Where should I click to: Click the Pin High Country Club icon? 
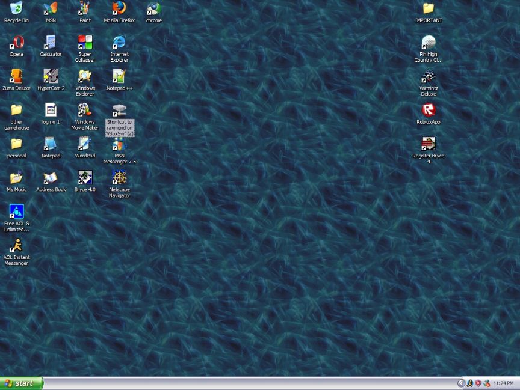[x=429, y=42]
